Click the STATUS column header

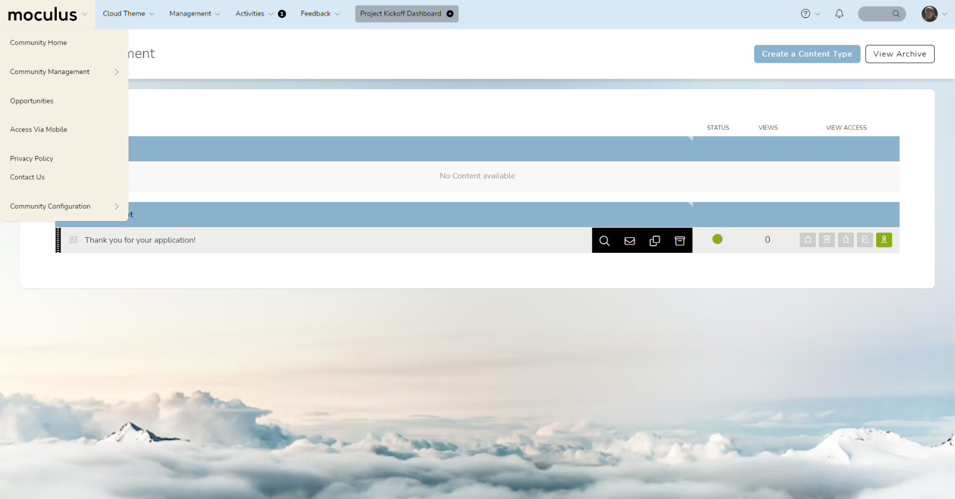[718, 127]
